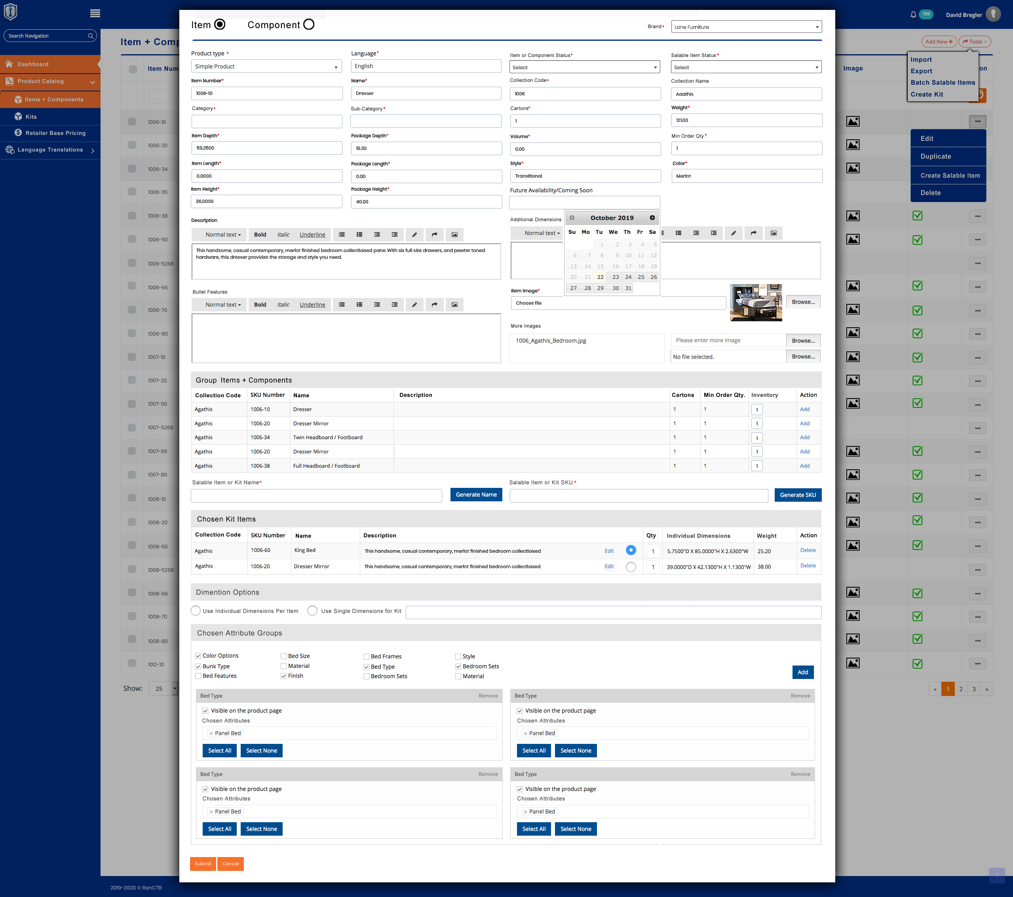Click redo arrow in Bullet Features toolbar
The image size is (1013, 897).
[x=435, y=305]
